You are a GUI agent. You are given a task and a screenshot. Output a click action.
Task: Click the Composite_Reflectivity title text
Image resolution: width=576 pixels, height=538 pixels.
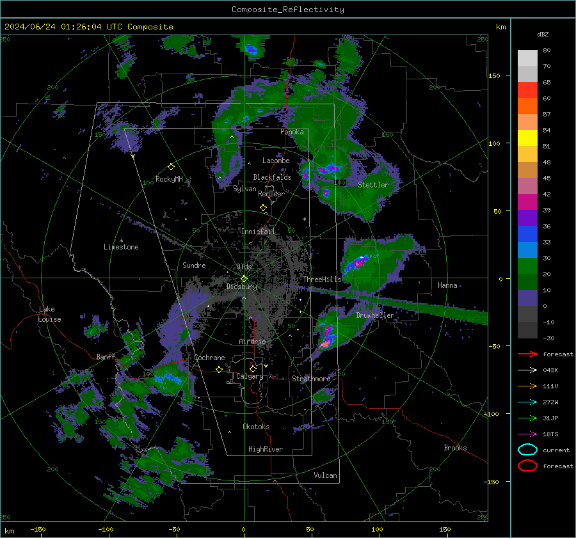pos(288,10)
